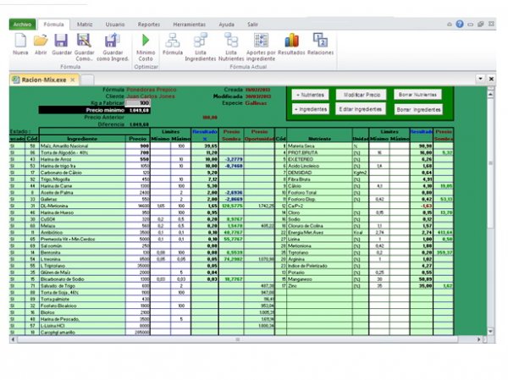Click the vertical scrollbar up arrow
508x380 pixels.
490,94
